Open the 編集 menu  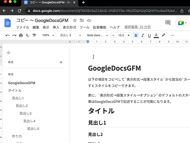[36, 27]
